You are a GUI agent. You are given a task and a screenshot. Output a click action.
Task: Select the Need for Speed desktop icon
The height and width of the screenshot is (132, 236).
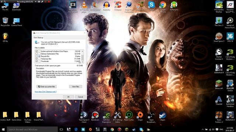[x=230, y=7]
